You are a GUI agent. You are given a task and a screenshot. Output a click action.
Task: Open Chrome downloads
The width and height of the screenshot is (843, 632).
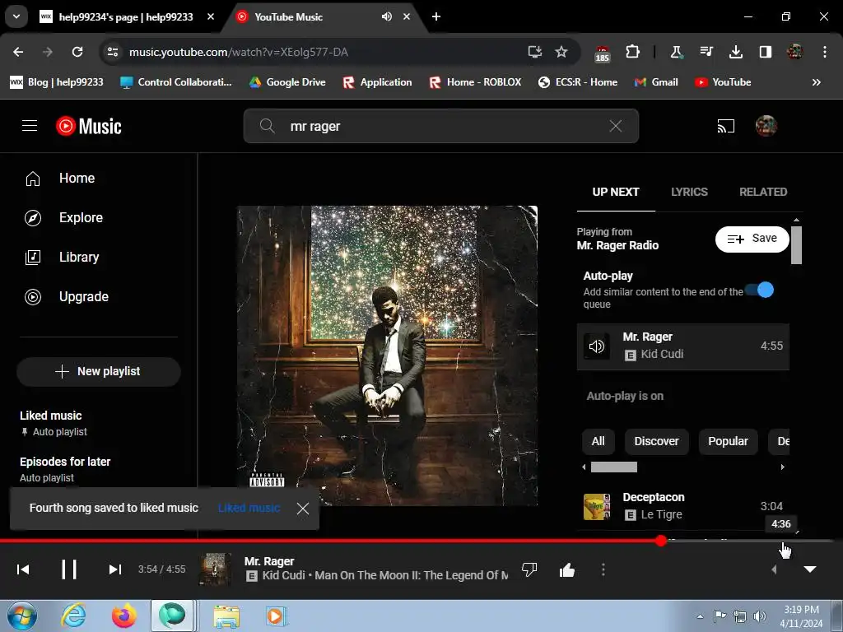(x=736, y=52)
